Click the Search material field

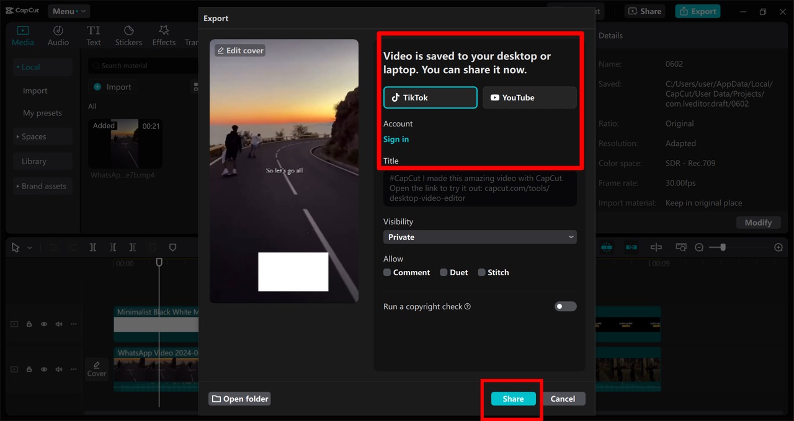coord(144,65)
